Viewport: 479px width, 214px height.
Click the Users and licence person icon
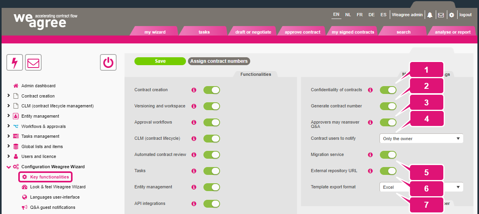tap(16, 156)
